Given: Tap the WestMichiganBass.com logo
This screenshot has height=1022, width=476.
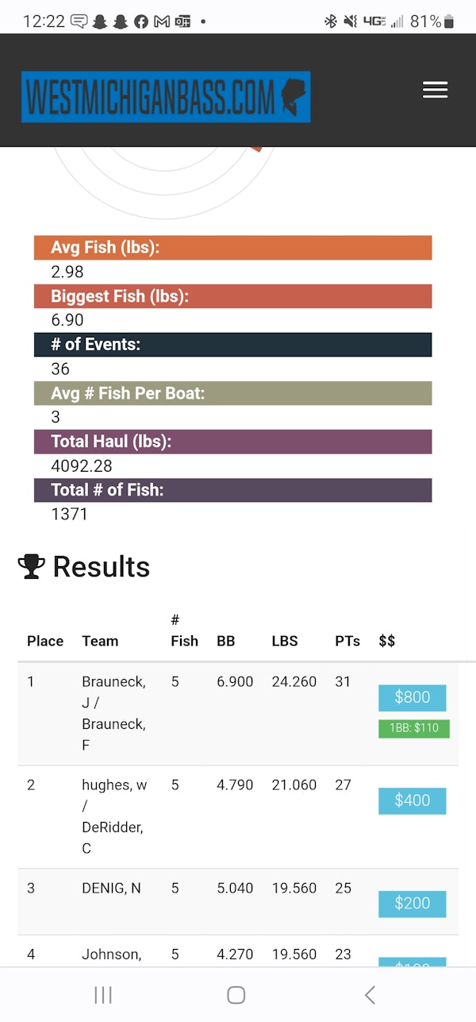Looking at the screenshot, I should [x=166, y=97].
